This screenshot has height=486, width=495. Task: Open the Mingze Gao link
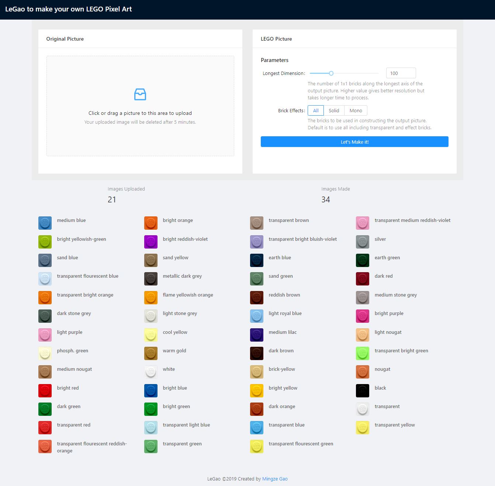click(275, 479)
